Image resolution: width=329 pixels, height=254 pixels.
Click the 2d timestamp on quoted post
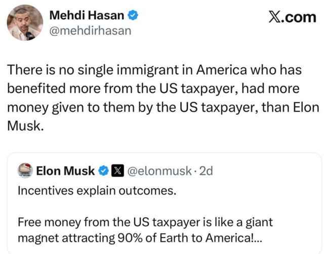click(x=206, y=172)
